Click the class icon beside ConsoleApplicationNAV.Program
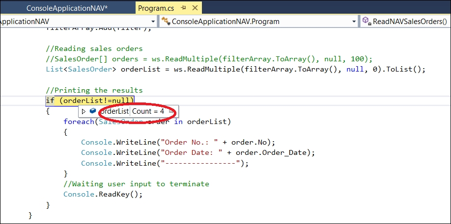This screenshot has height=224, width=451. click(166, 21)
